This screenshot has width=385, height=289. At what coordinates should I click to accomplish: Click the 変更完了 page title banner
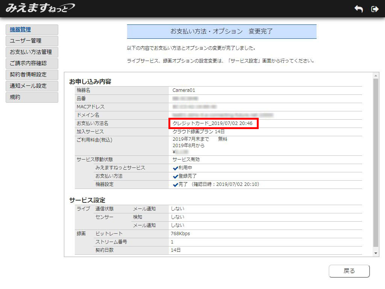[x=221, y=32]
